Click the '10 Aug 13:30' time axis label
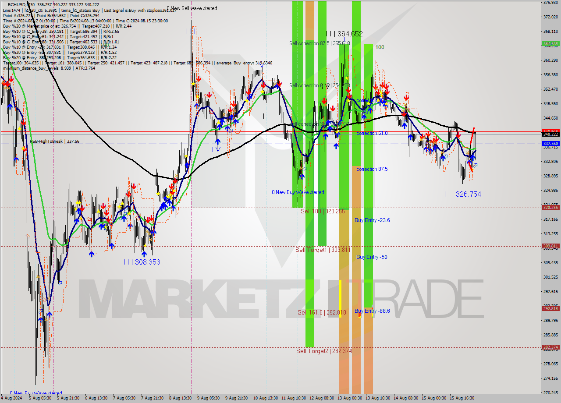 265,398
